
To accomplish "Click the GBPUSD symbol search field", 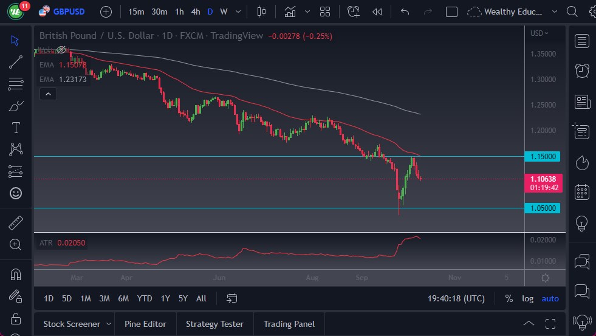I will tap(69, 12).
